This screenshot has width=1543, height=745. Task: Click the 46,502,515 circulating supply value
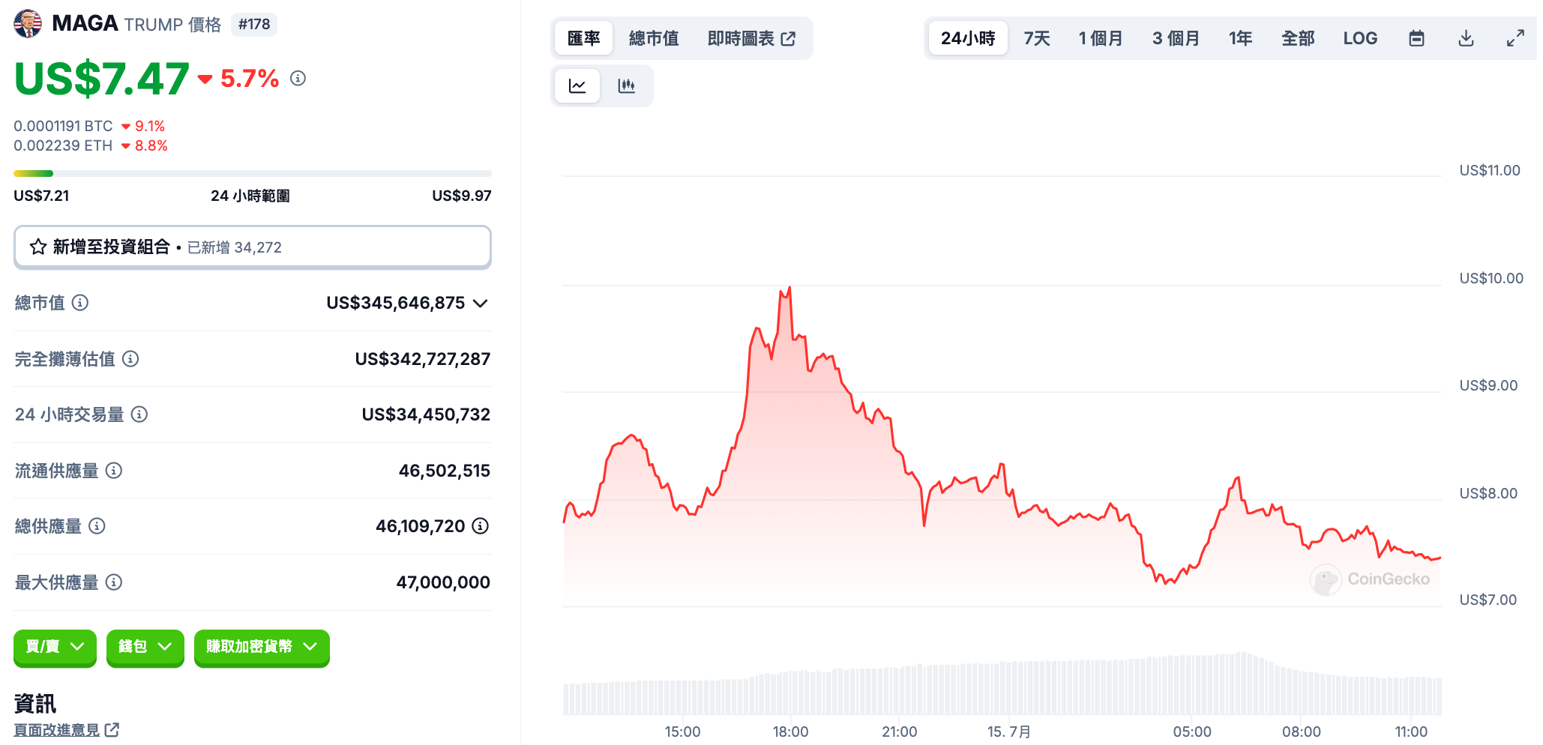coord(444,471)
